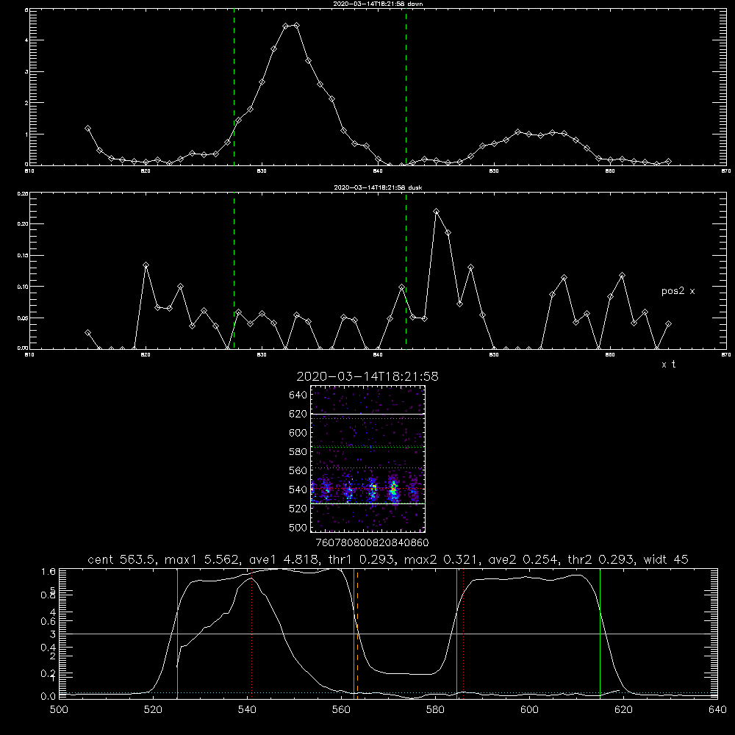This screenshot has width=735, height=735.
Task: Click the leftmost diamond marker in dusk plot
Action: pyautogui.click(x=87, y=332)
